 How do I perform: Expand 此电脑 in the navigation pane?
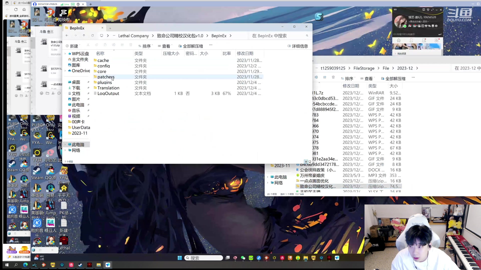pyautogui.click(x=65, y=144)
